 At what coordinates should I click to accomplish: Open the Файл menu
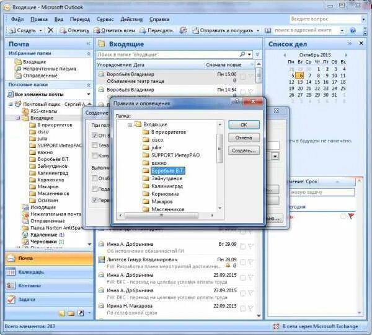[x=17, y=19]
